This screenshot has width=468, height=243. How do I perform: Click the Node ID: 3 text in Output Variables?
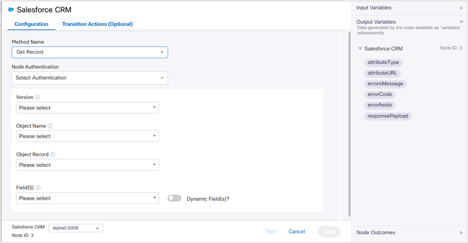tap(451, 48)
